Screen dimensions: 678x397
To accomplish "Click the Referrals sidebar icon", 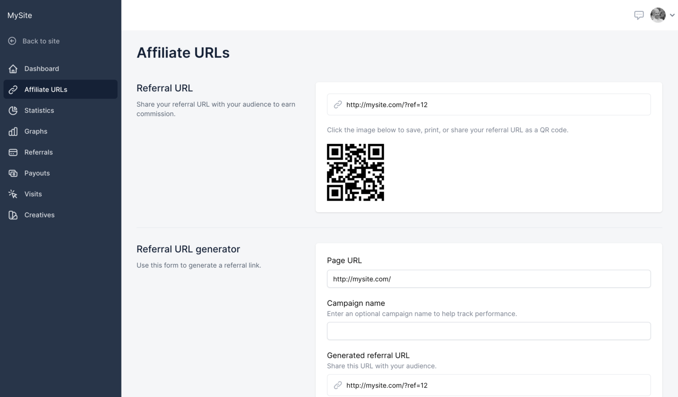I will click(x=13, y=152).
